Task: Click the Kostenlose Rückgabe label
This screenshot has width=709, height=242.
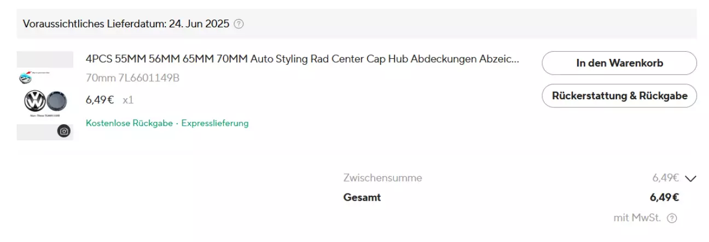Action: tap(129, 123)
